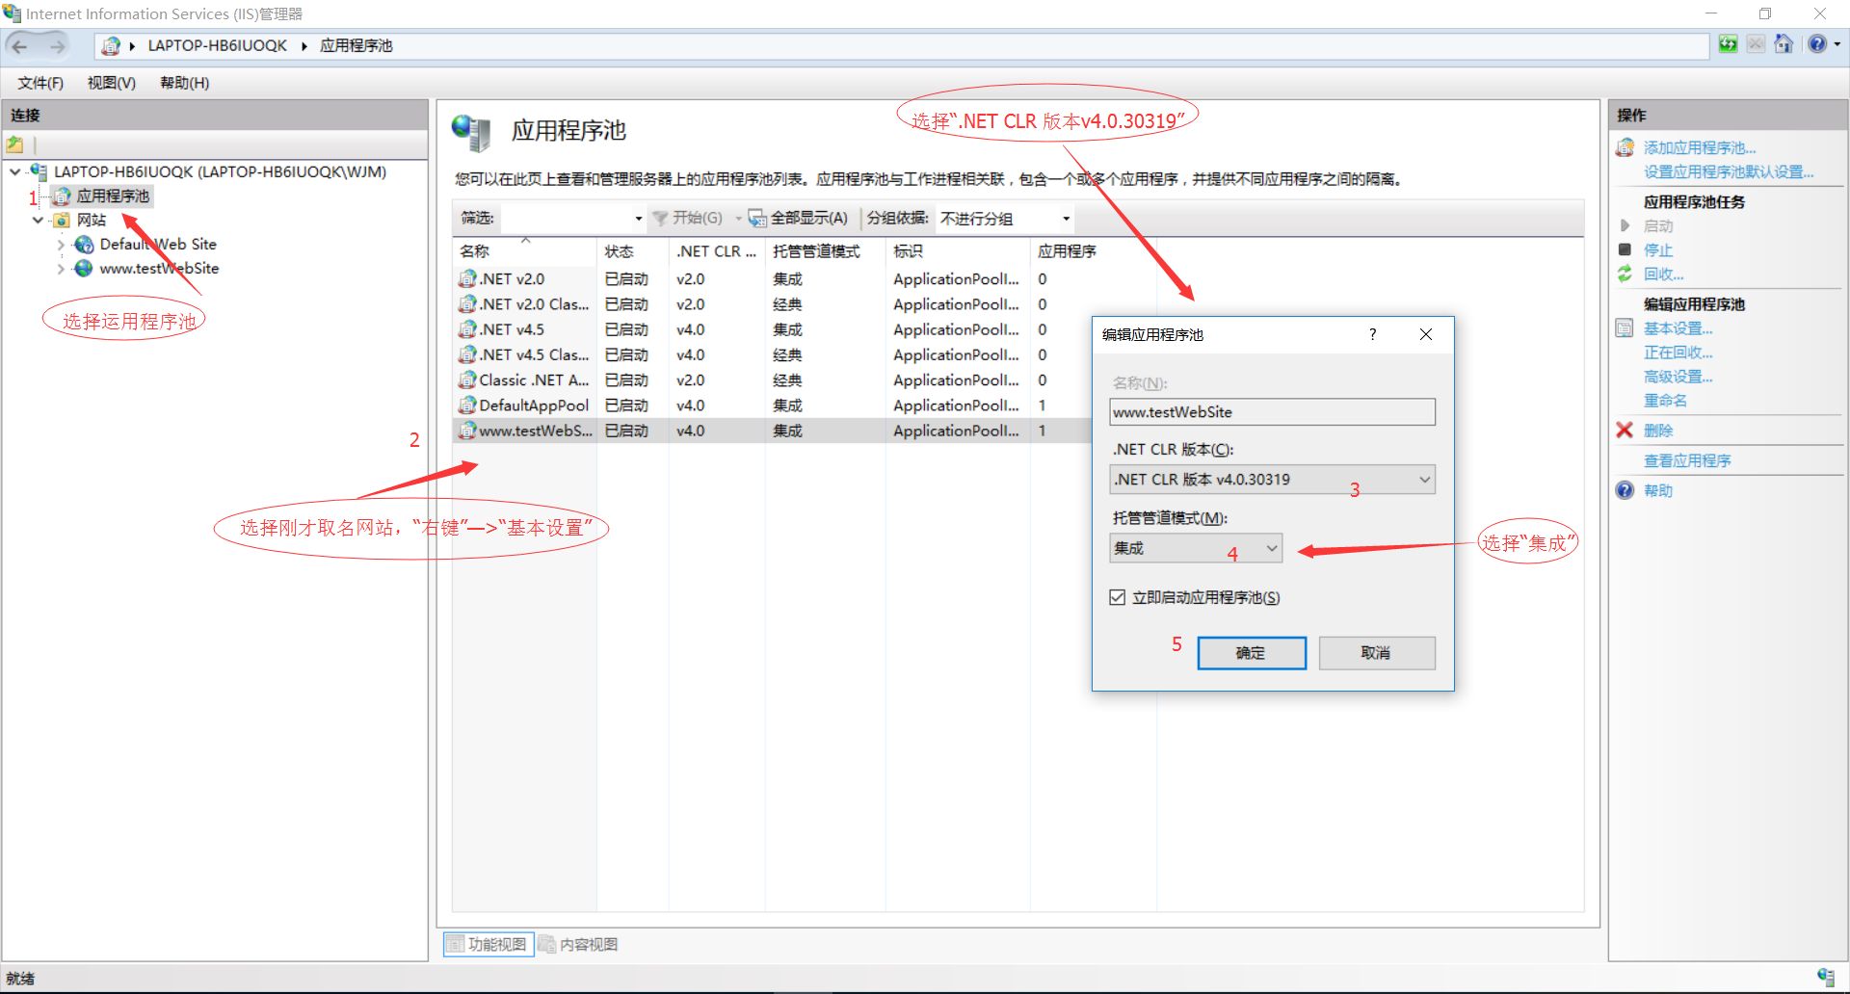Open 高级设置 from the actions pane
Screen dimensions: 1850x994
point(1677,376)
